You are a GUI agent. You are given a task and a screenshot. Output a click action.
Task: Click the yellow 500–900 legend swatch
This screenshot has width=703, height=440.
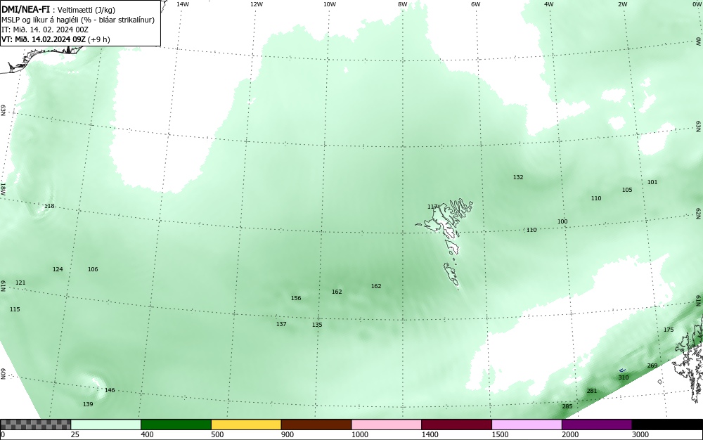[246, 425]
